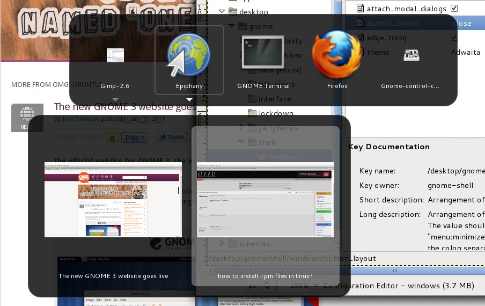Open the Help menu in Image Viewer

(123, 300)
